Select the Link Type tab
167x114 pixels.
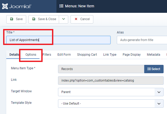click(x=110, y=55)
